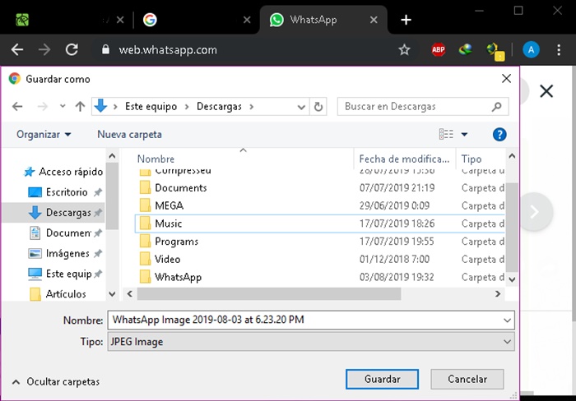Click the Chrome back navigation arrow
Screen dimensions: 576x401
(17, 49)
